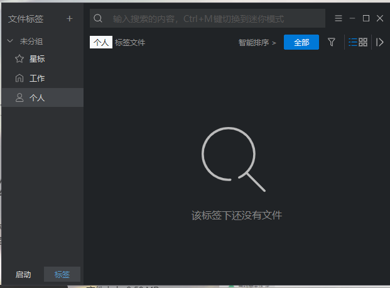The width and height of the screenshot is (390, 288).
Task: Click the funnel filter icon
Action: [x=332, y=42]
